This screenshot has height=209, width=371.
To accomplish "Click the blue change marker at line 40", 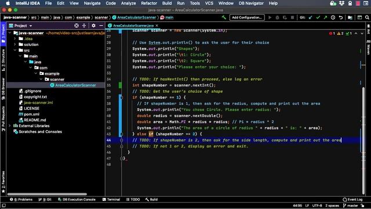I will click(120, 116).
